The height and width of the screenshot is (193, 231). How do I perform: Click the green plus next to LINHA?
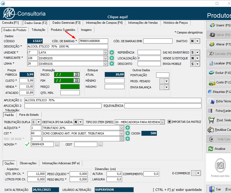(112, 64)
